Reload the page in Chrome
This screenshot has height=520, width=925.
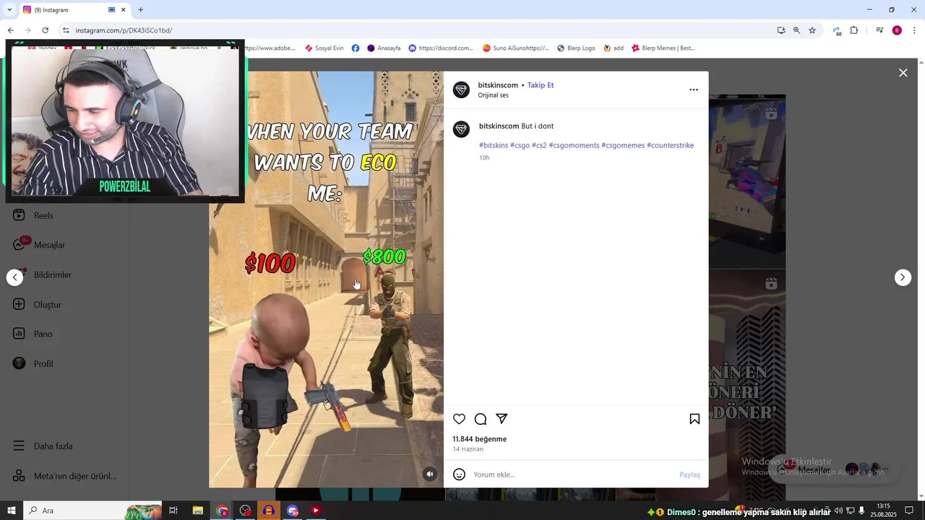click(45, 30)
